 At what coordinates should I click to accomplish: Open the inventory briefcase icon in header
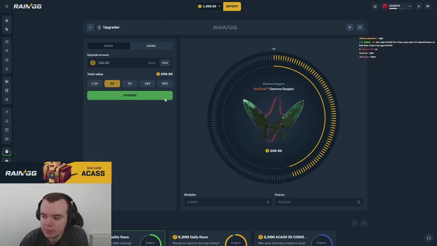[x=375, y=6]
